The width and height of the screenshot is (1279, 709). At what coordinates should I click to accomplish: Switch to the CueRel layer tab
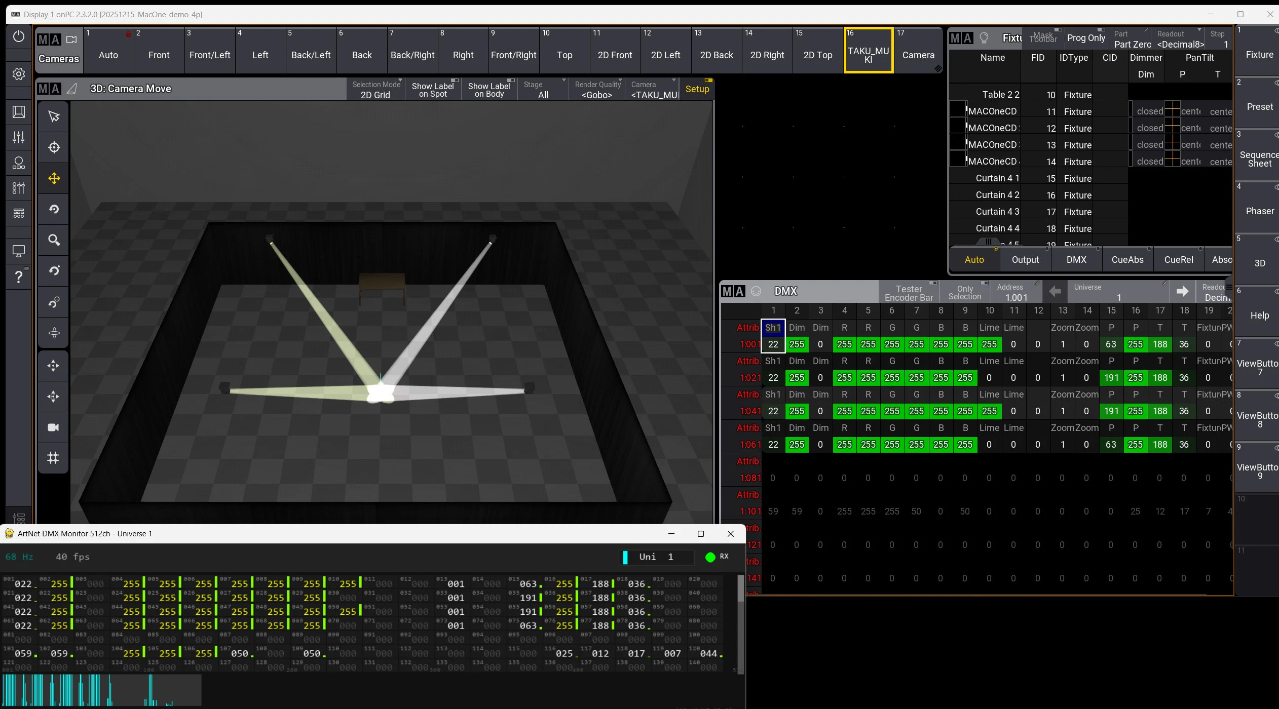pyautogui.click(x=1179, y=260)
